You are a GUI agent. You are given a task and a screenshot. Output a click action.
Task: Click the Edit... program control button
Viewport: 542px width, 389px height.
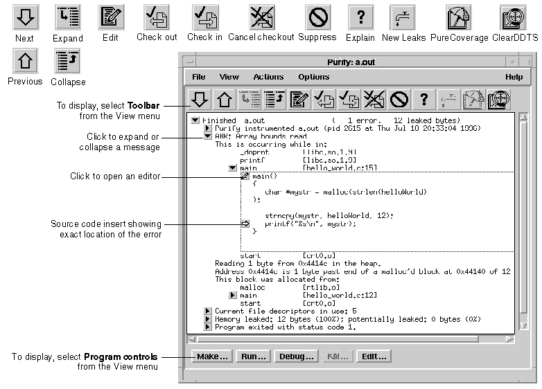(374, 356)
